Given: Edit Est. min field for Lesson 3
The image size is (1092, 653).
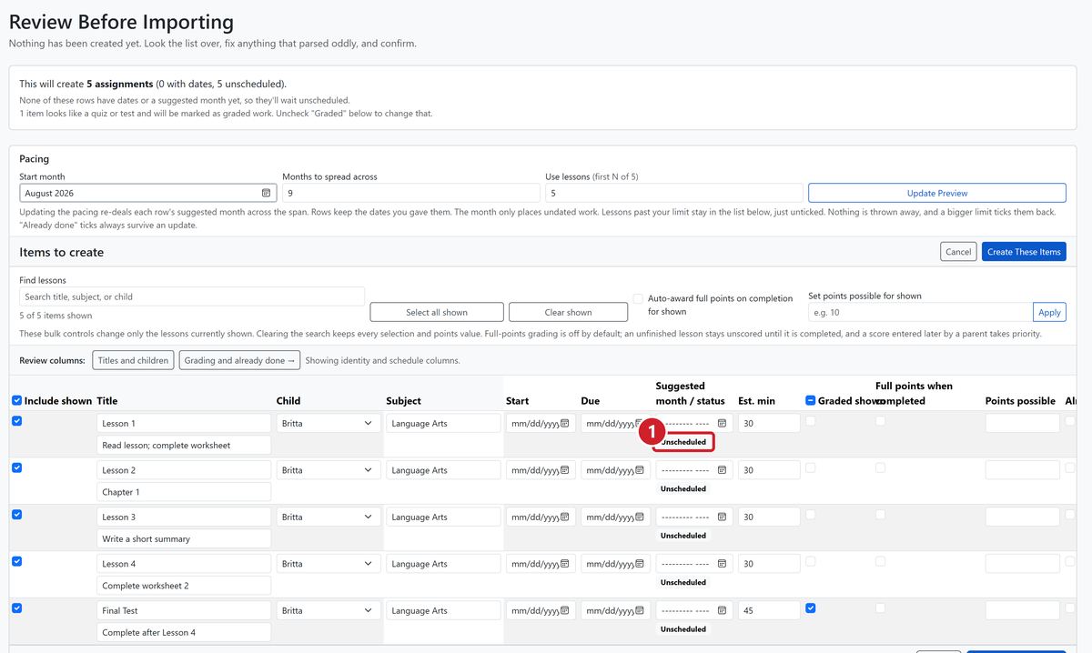Looking at the screenshot, I should click(x=769, y=517).
